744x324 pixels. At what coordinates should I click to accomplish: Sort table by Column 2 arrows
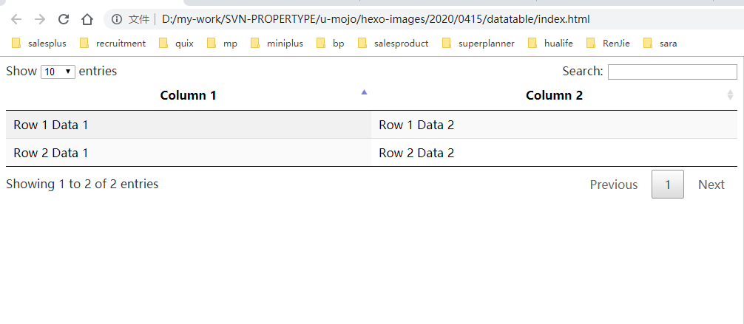tap(731, 95)
